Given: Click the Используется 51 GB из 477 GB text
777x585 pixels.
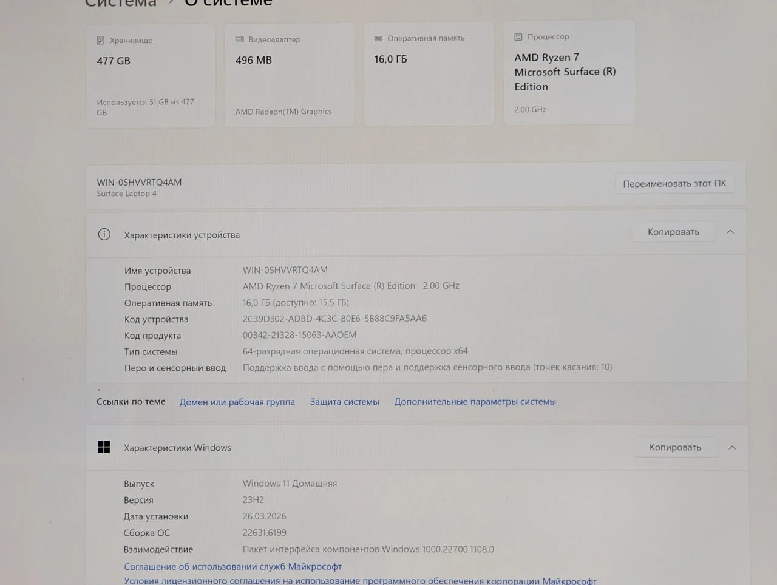Looking at the screenshot, I should 145,107.
